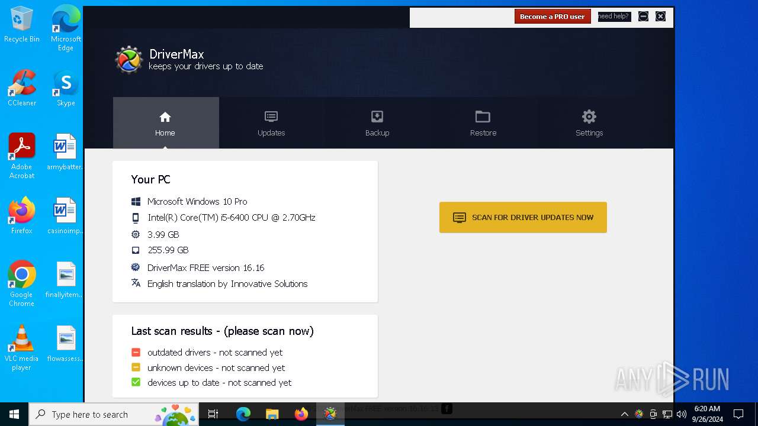Click the Facebook icon in footer

click(x=447, y=409)
